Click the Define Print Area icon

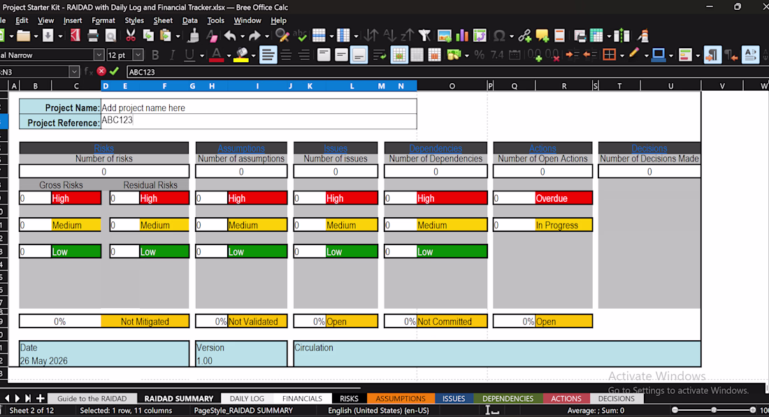[580, 36]
